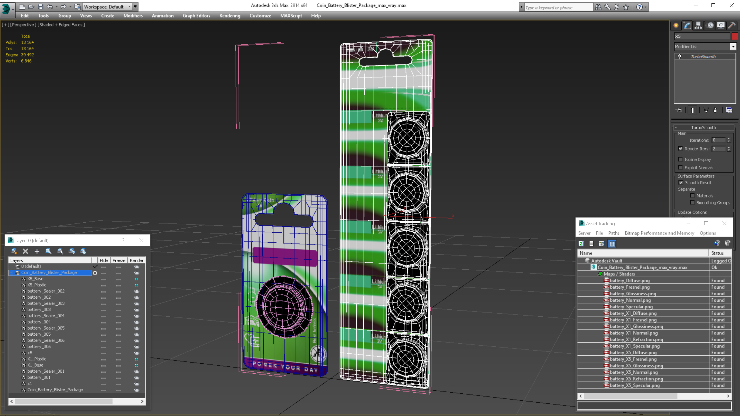Image resolution: width=740 pixels, height=416 pixels.
Task: Open the Display command panel tab
Action: tap(721, 26)
